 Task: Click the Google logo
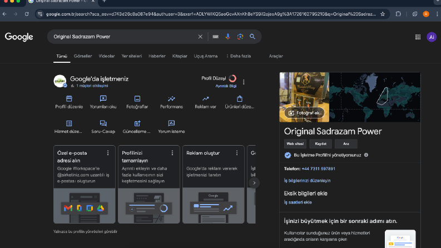click(19, 37)
